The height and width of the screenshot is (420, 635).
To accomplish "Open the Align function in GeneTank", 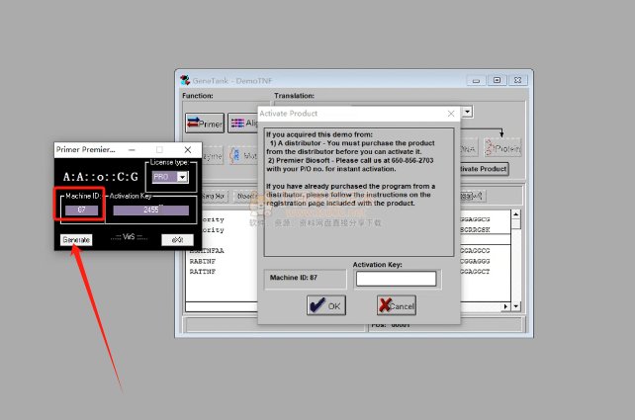I will [x=243, y=123].
